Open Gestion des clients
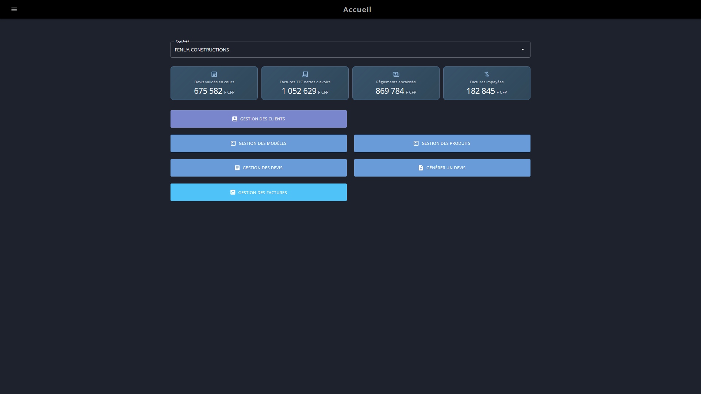The height and width of the screenshot is (394, 701). point(258,119)
